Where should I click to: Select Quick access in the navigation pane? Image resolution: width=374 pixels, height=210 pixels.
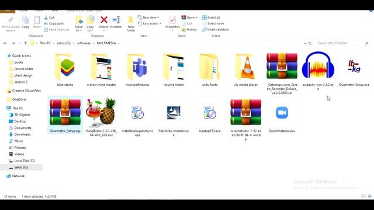click(x=19, y=56)
